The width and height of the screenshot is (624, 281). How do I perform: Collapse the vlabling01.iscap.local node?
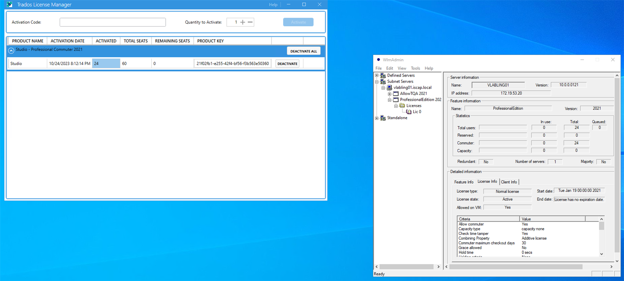pyautogui.click(x=383, y=88)
